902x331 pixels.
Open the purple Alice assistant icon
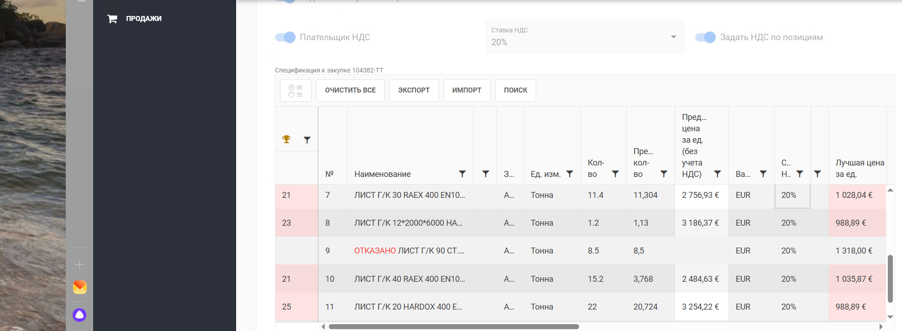tap(79, 315)
